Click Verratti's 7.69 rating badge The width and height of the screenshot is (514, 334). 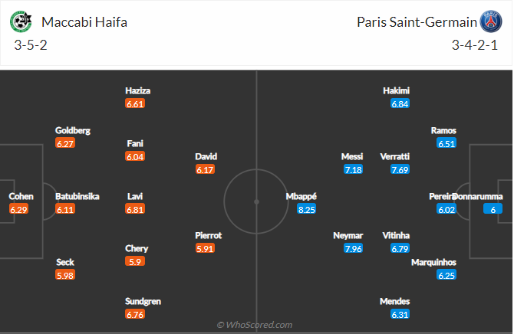[x=400, y=169]
